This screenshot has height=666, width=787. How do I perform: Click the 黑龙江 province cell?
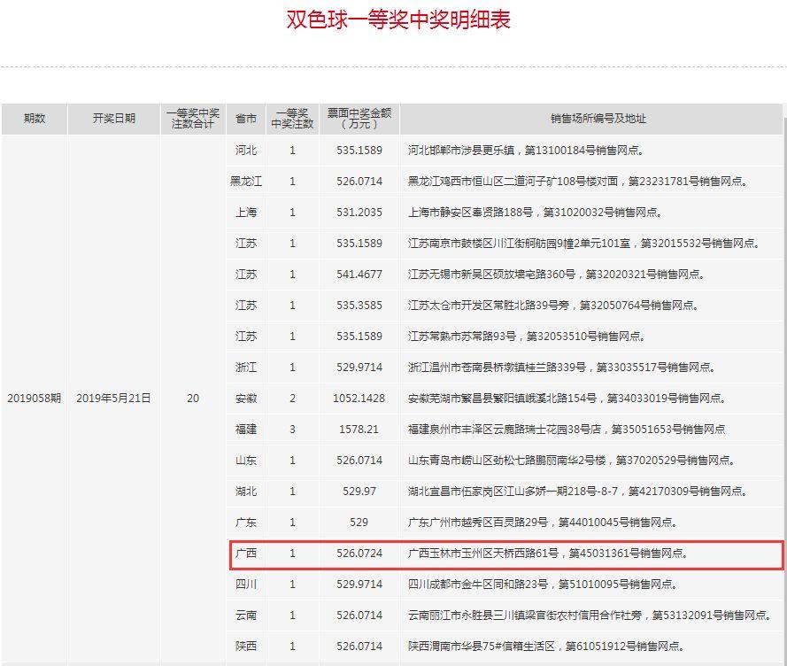pyautogui.click(x=246, y=182)
